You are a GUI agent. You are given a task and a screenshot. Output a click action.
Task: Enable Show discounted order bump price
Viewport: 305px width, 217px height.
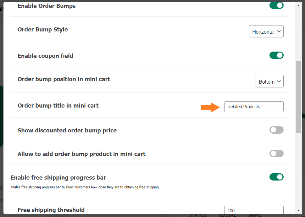coord(276,130)
